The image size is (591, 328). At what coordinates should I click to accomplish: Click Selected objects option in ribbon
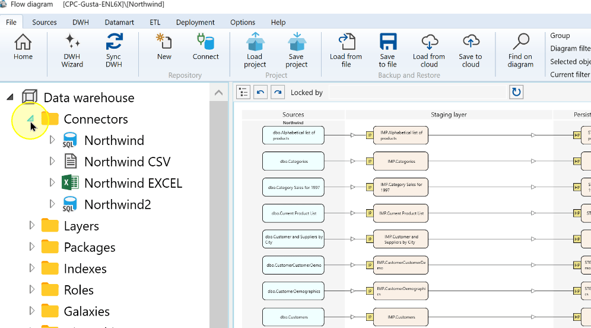click(570, 62)
